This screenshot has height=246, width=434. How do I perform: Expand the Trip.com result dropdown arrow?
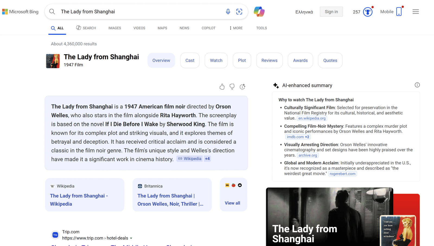(131, 238)
